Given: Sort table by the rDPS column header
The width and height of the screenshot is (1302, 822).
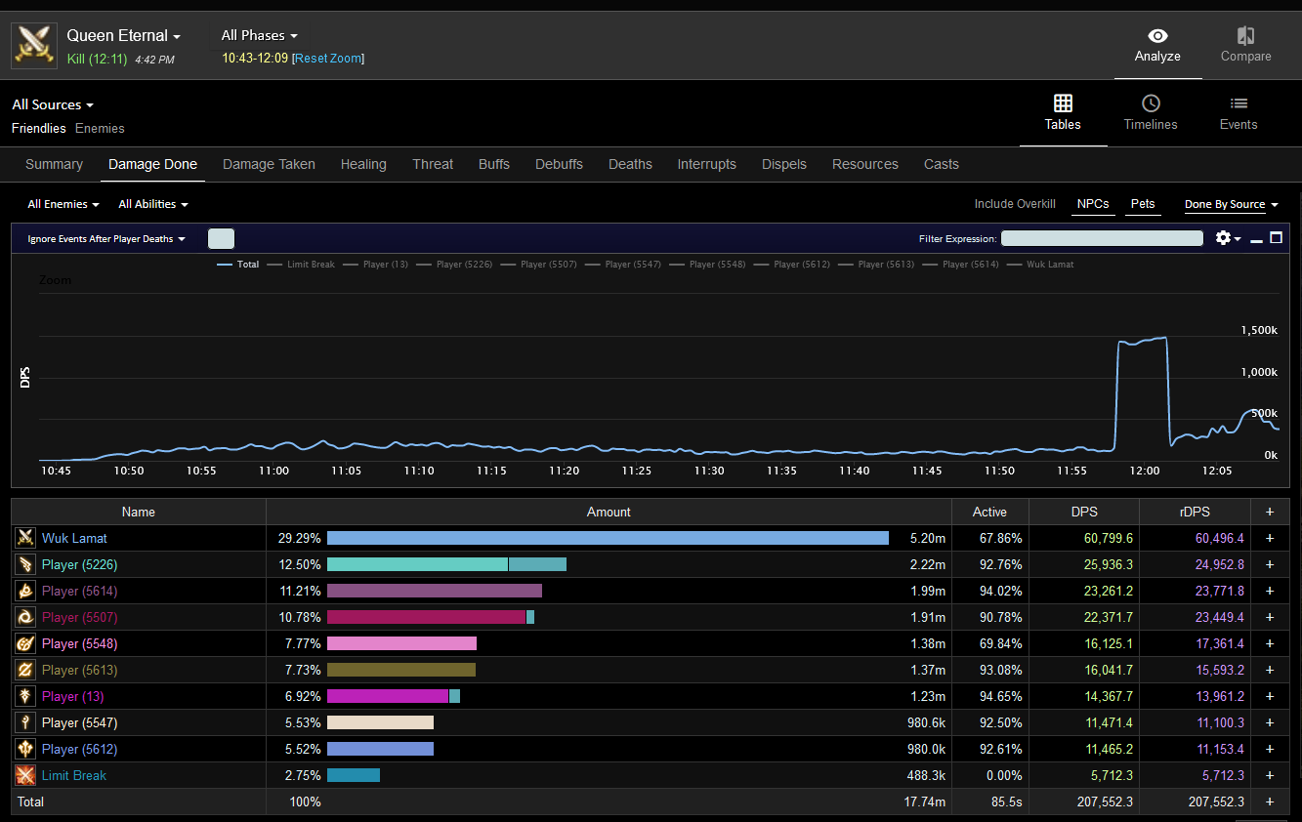Looking at the screenshot, I should (x=1195, y=512).
